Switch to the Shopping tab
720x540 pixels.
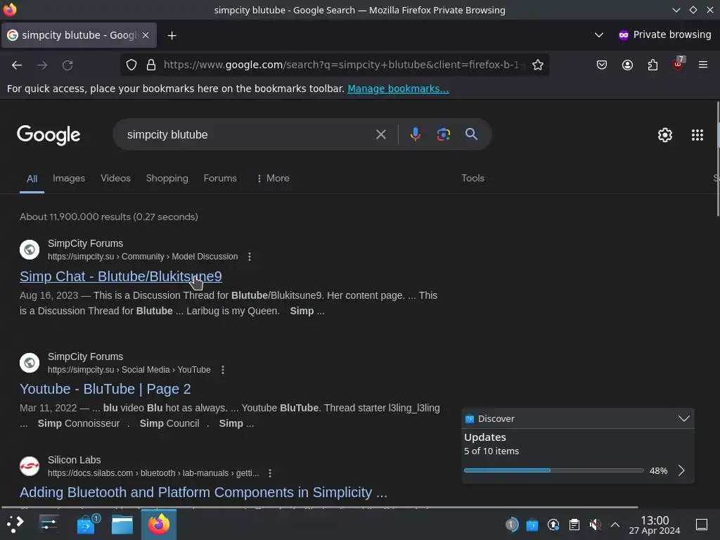point(167,178)
